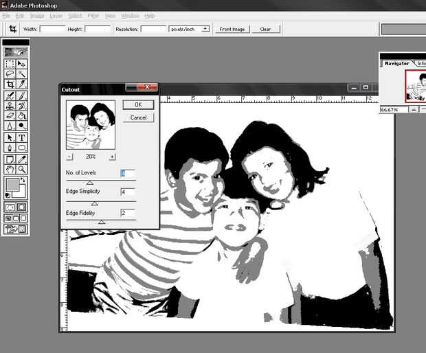Swap foreground and background colors

coord(23,181)
